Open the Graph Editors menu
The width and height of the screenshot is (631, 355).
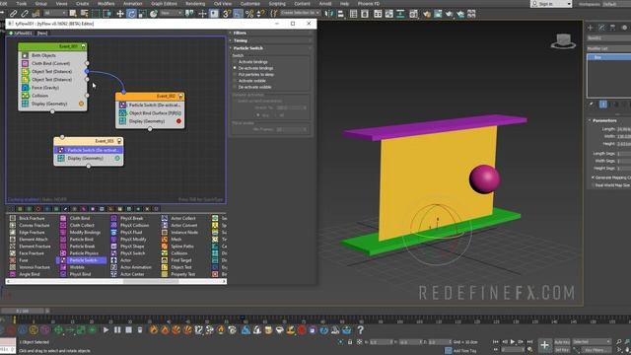click(x=164, y=4)
